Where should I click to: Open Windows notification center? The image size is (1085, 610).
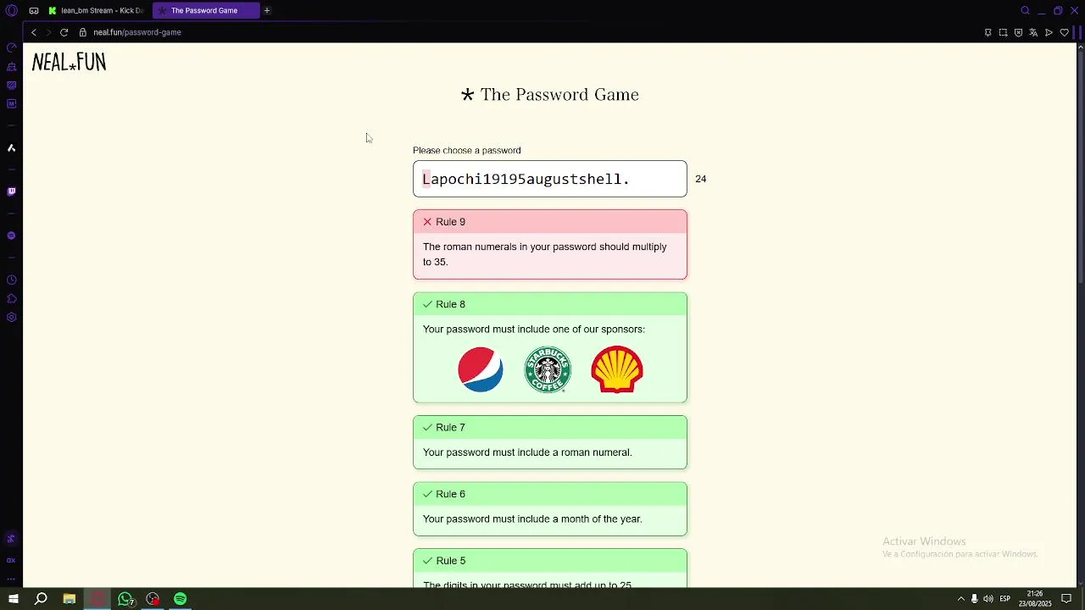[1067, 599]
